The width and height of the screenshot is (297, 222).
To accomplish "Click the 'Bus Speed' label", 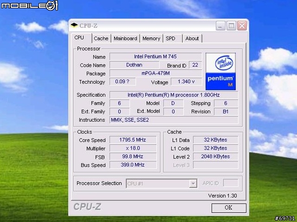I will (93, 165).
